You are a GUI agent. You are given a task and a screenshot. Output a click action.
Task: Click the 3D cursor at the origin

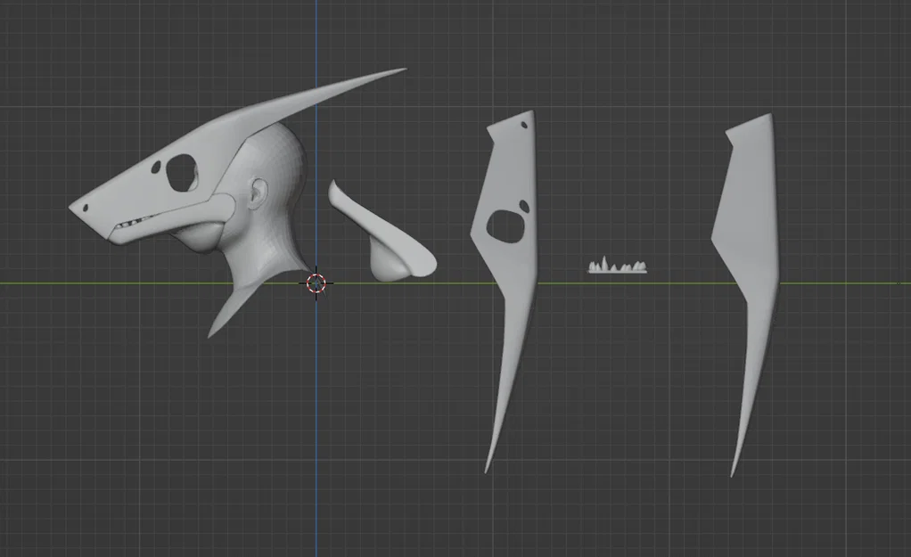(316, 285)
